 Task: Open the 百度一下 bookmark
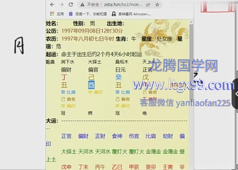88,14
